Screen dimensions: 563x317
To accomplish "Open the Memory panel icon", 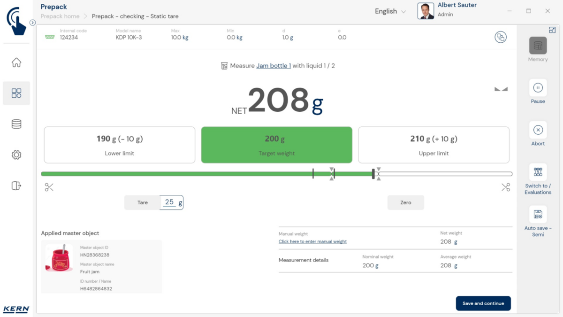I will (x=538, y=46).
